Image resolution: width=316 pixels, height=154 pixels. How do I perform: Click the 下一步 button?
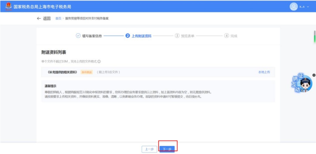167,149
